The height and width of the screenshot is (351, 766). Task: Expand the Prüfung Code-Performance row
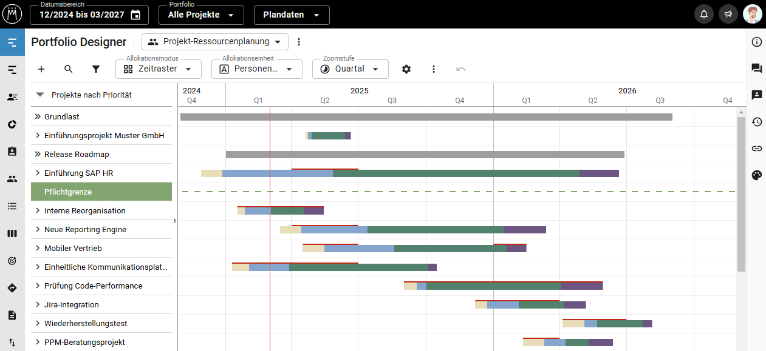(38, 286)
